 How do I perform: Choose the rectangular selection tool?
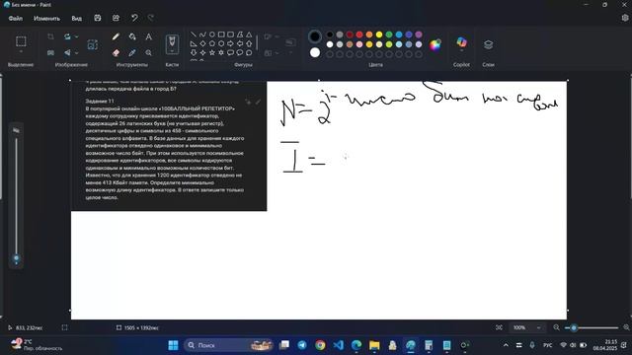(21, 41)
